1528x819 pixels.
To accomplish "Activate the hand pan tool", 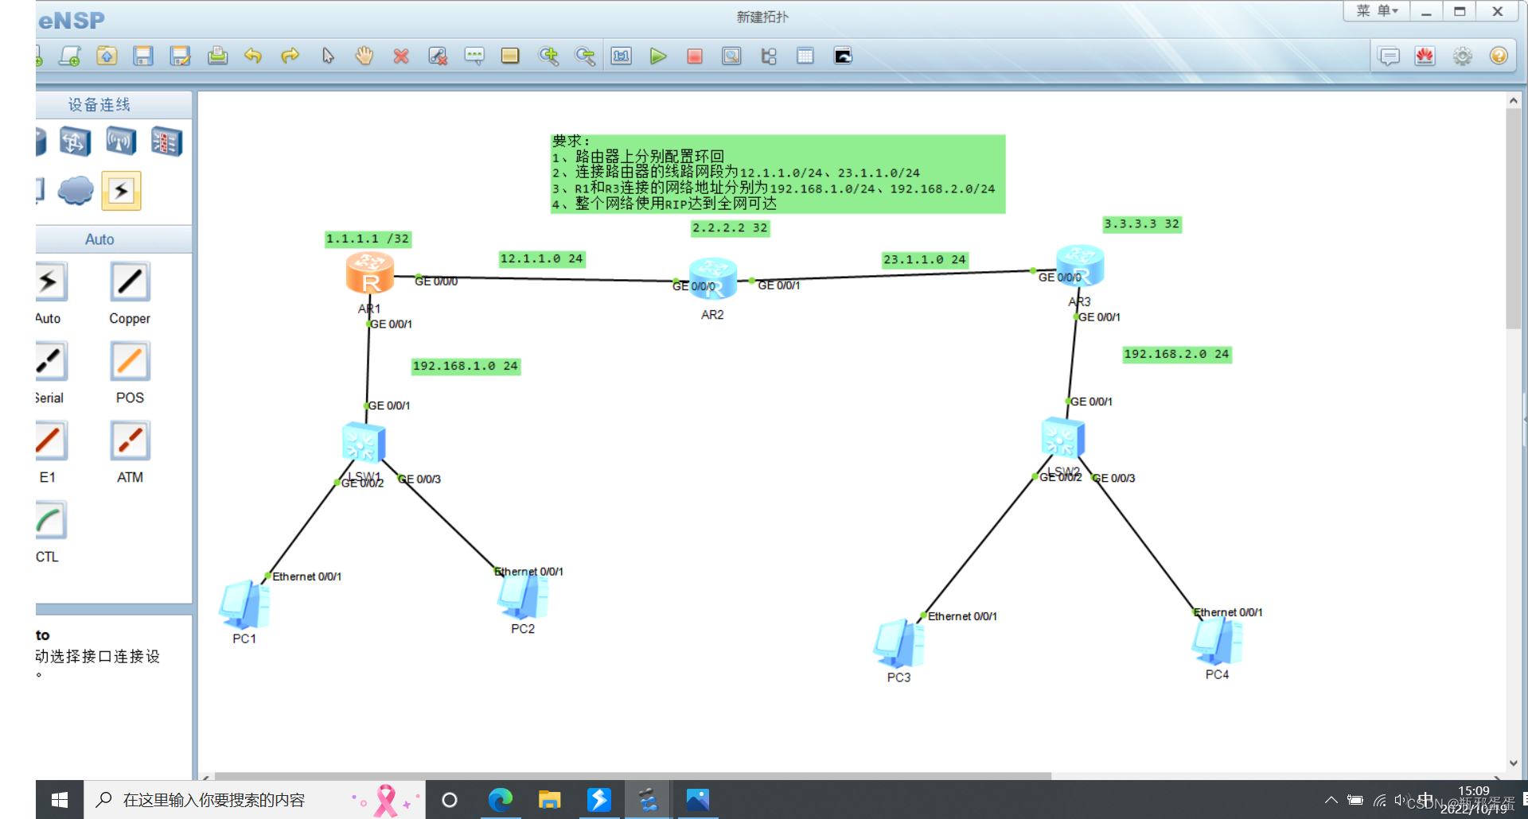I will tap(364, 56).
